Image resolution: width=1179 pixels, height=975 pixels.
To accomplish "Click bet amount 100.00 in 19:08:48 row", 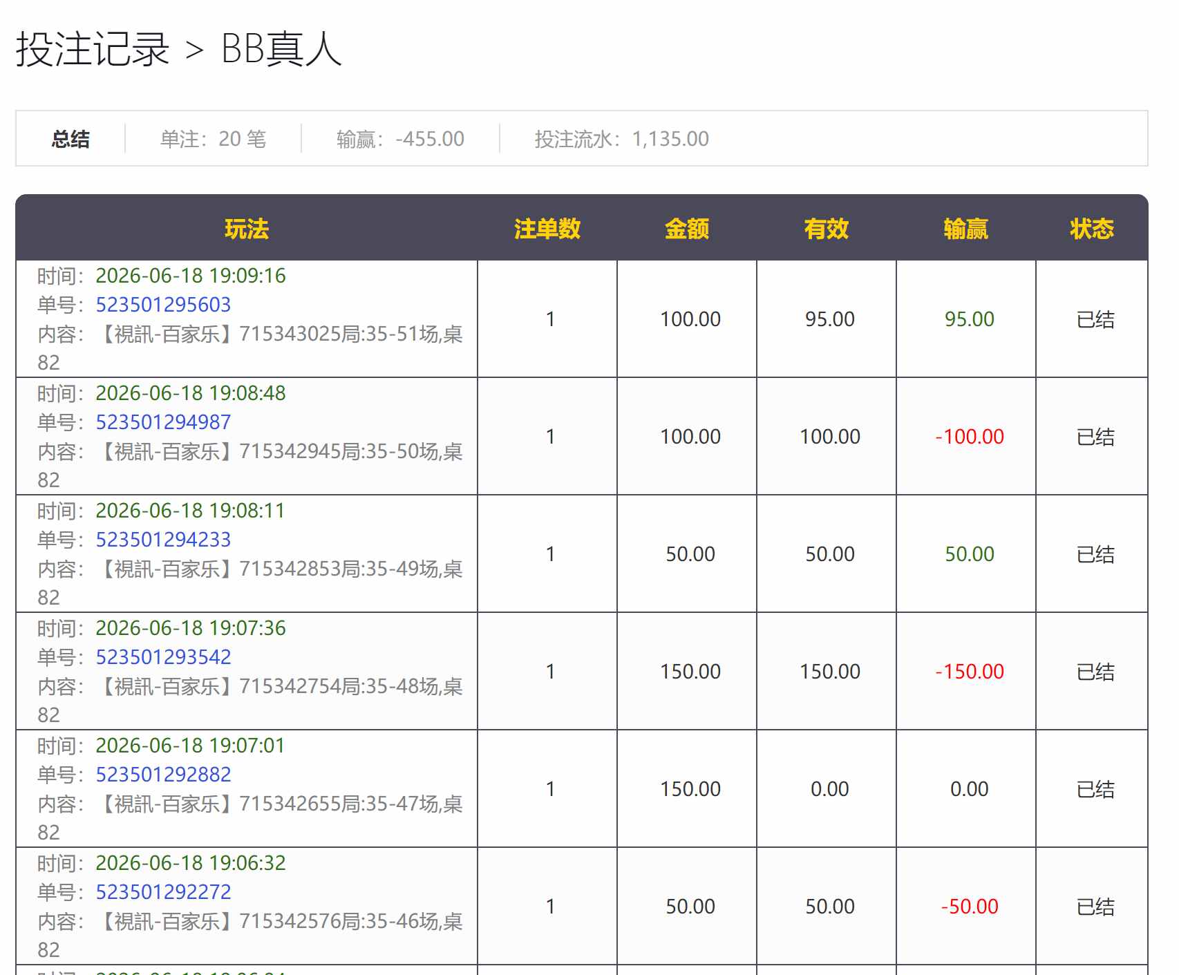I will pos(690,437).
